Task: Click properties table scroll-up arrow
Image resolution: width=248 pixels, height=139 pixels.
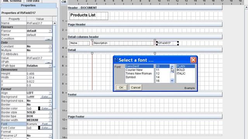Action: tap(54, 23)
